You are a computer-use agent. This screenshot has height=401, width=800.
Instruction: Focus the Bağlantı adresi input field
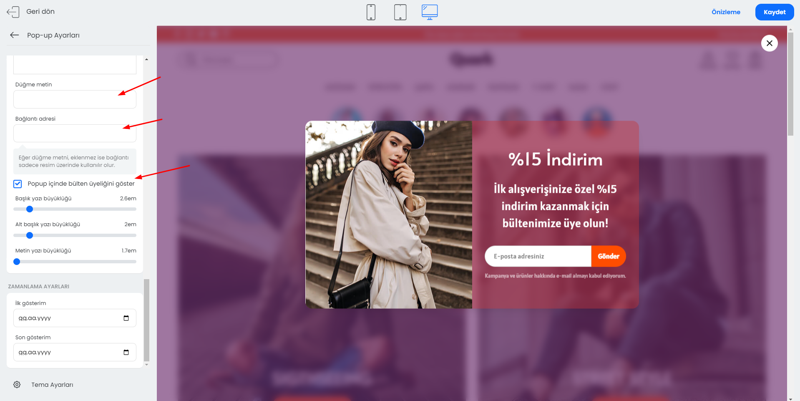(75, 134)
